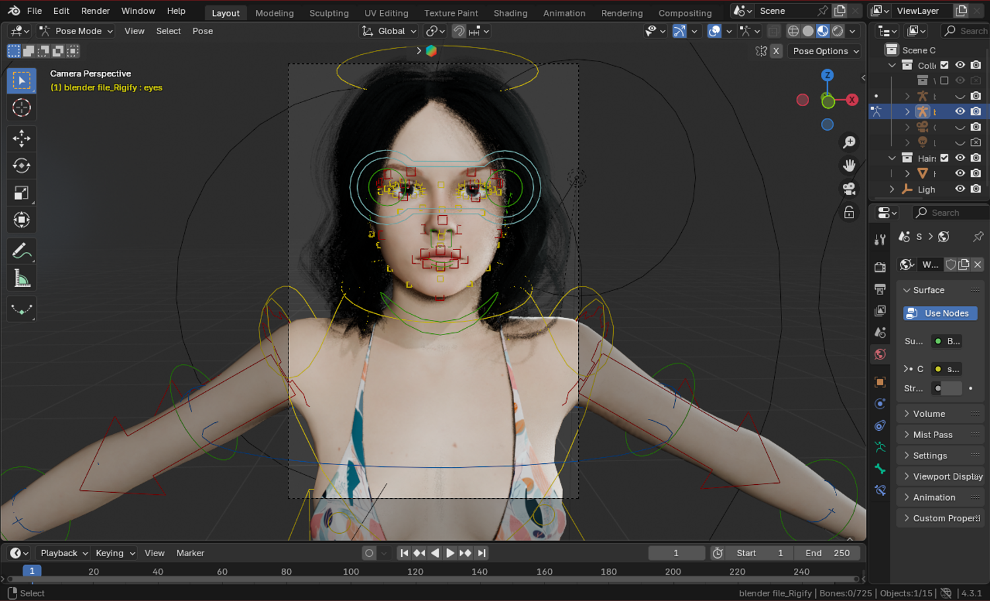Expand the Viewport Display panel
Image resolution: width=990 pixels, height=601 pixels.
(x=940, y=476)
